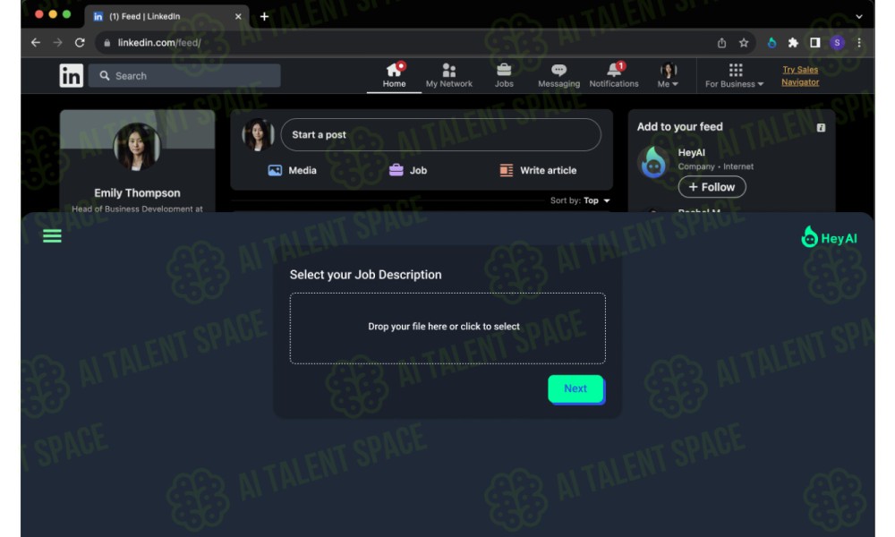Toggle the browser side panel
The height and width of the screenshot is (537, 895).
[x=815, y=43]
